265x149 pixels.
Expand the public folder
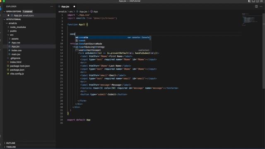[x=8, y=31]
